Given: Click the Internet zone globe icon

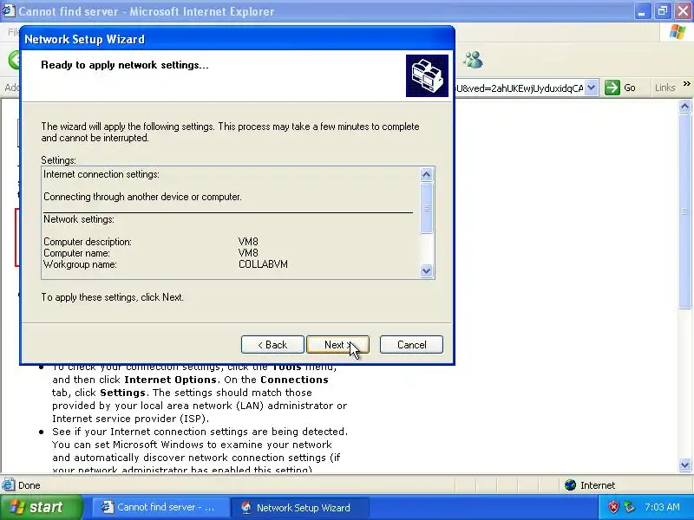Looking at the screenshot, I should pyautogui.click(x=570, y=485).
